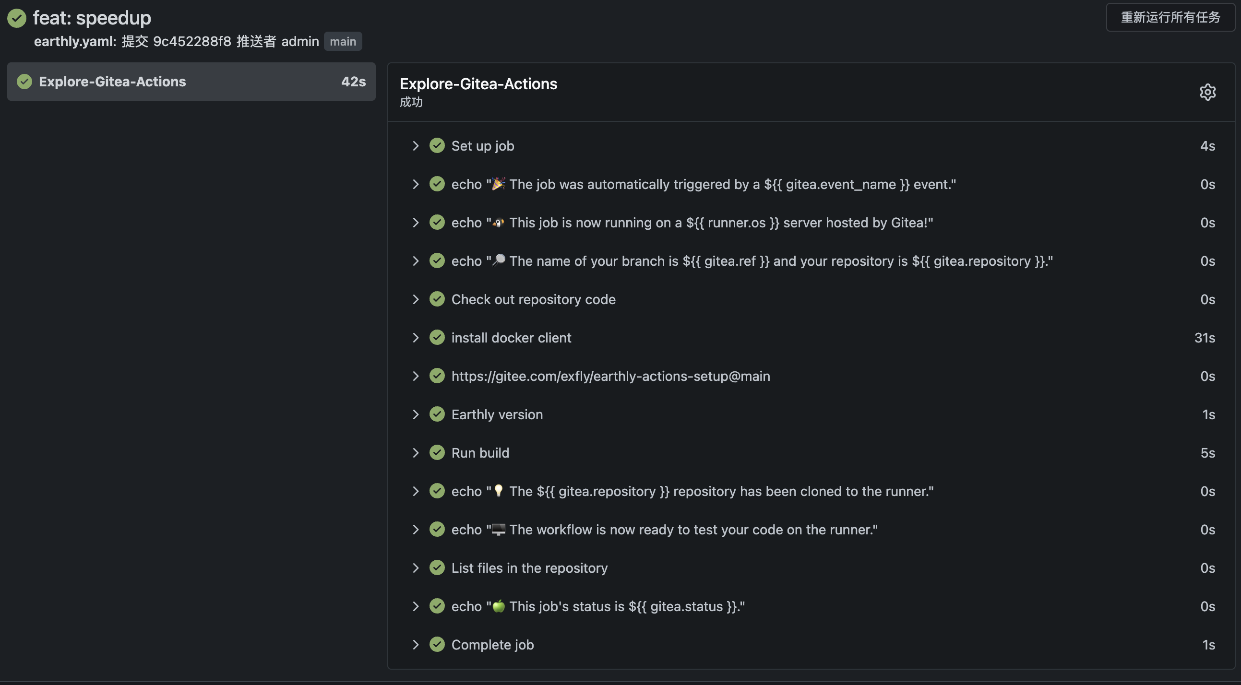The height and width of the screenshot is (685, 1241).
Task: Open the commit link 9c452288f8
Action: coord(192,41)
